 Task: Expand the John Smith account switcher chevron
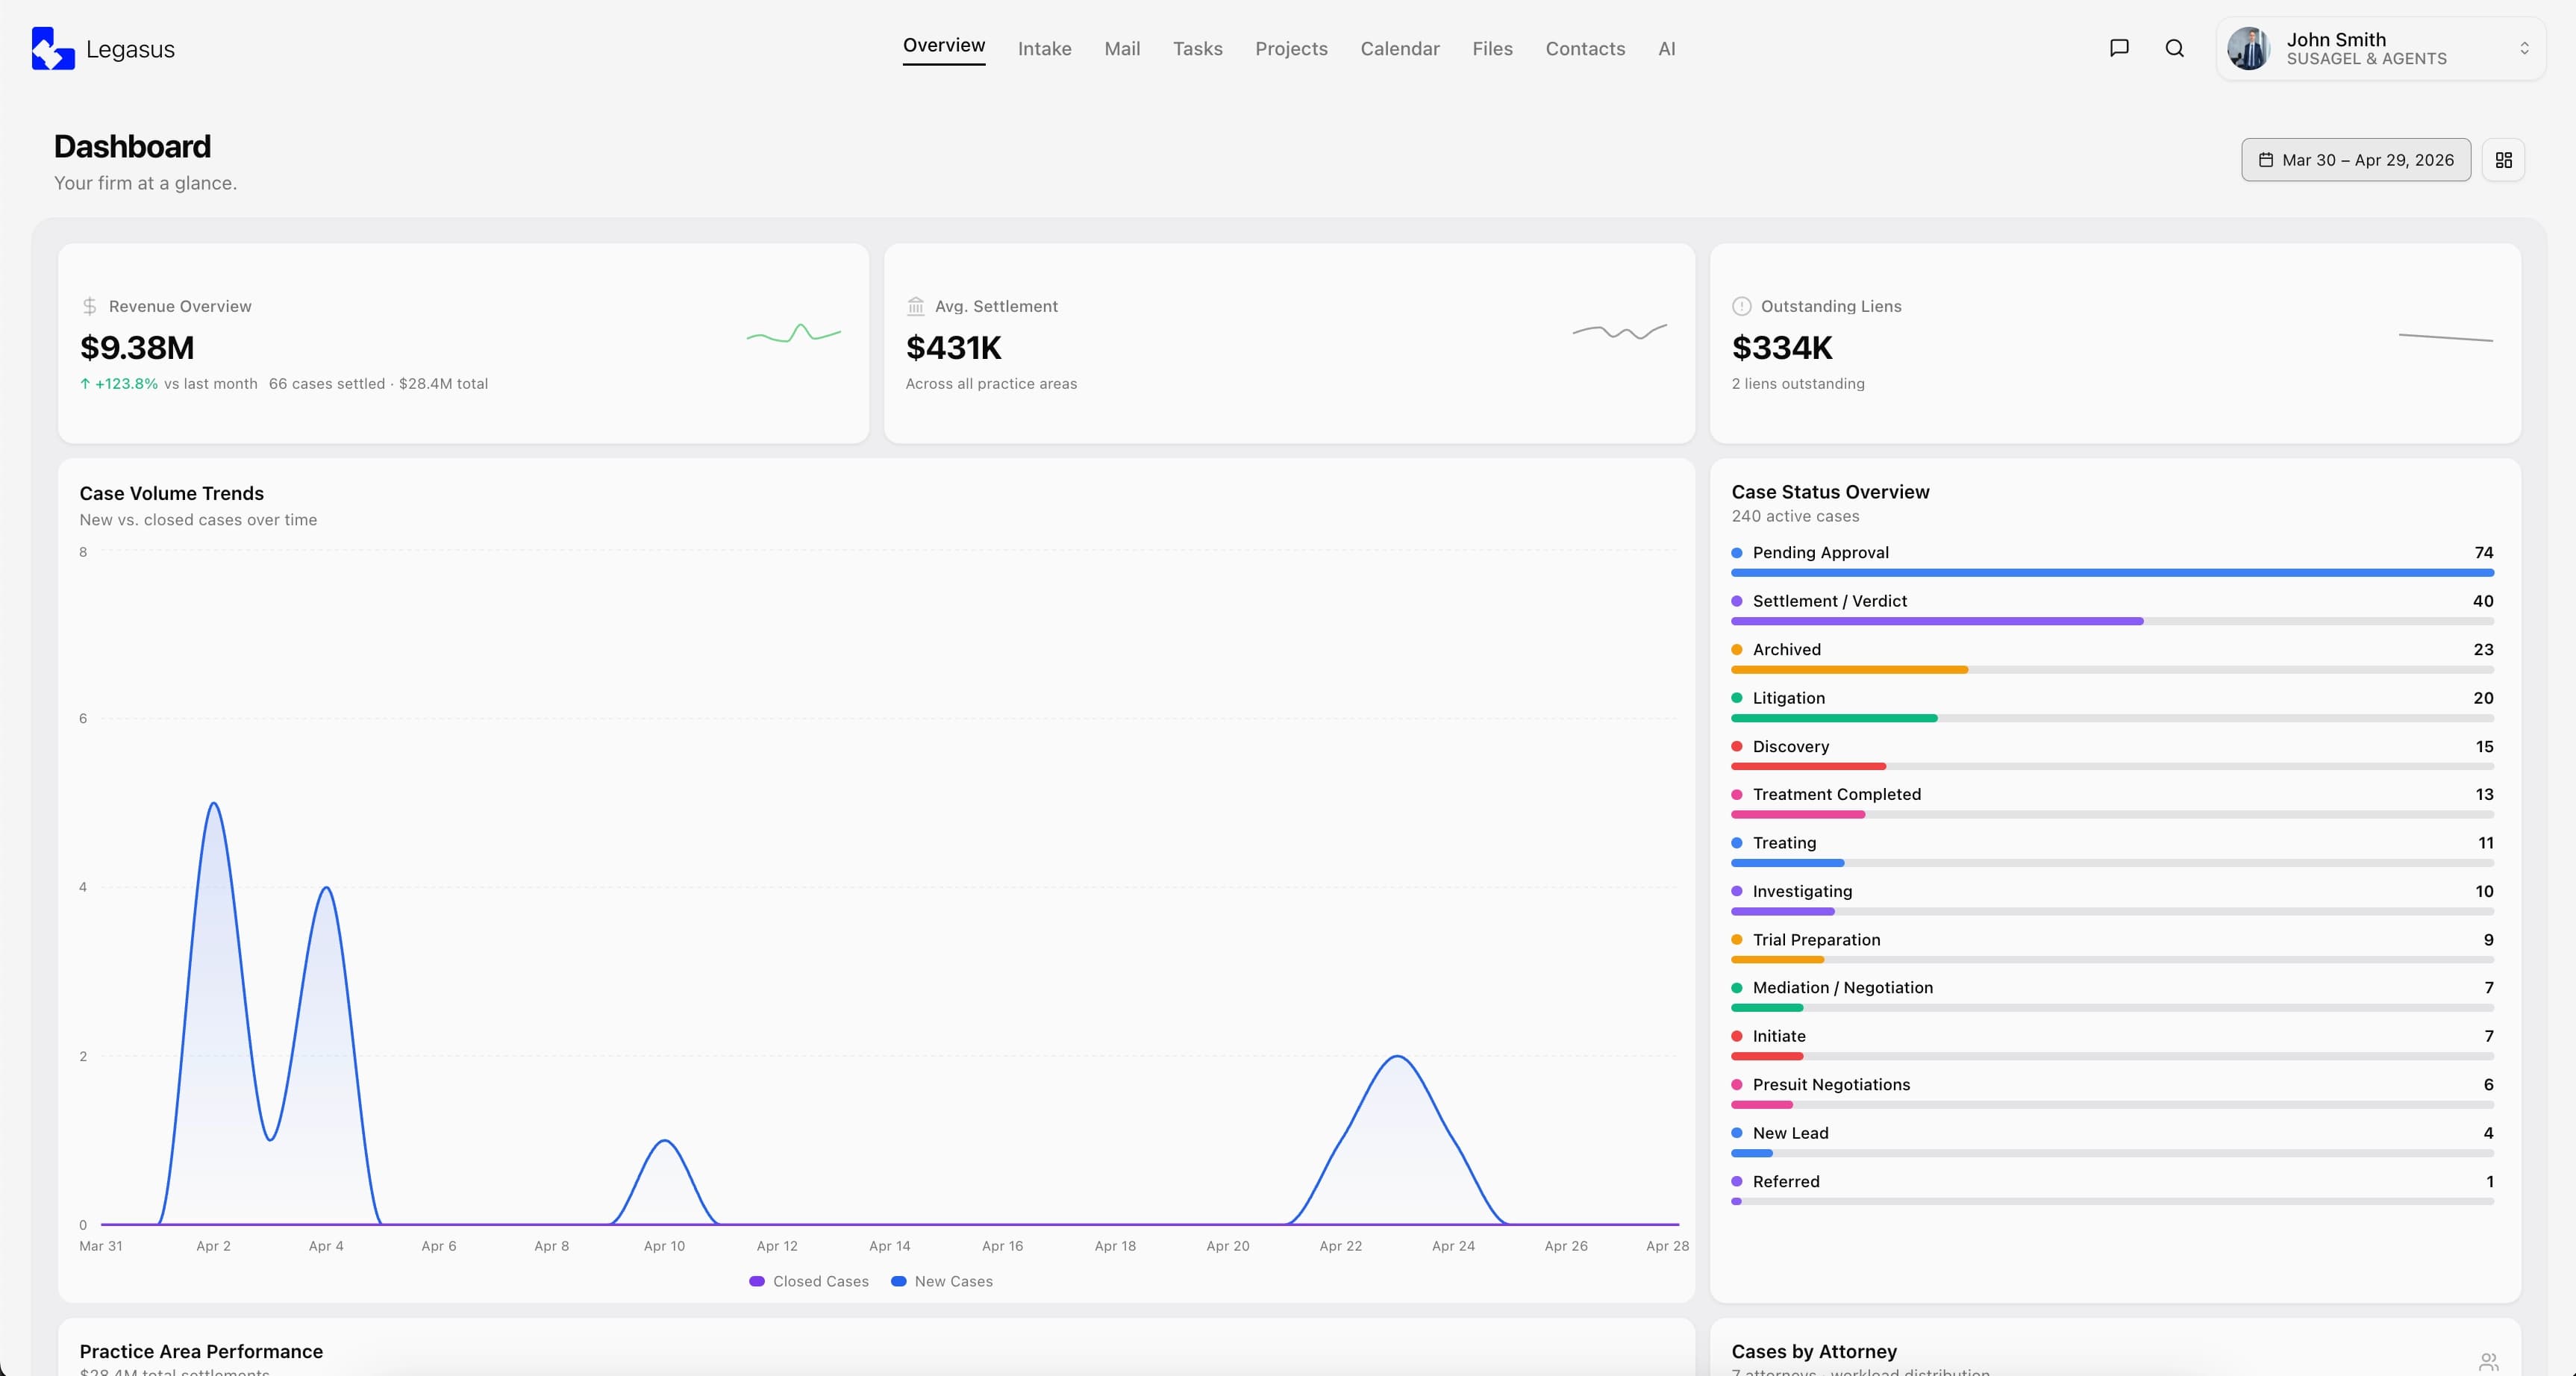pyautogui.click(x=2524, y=48)
